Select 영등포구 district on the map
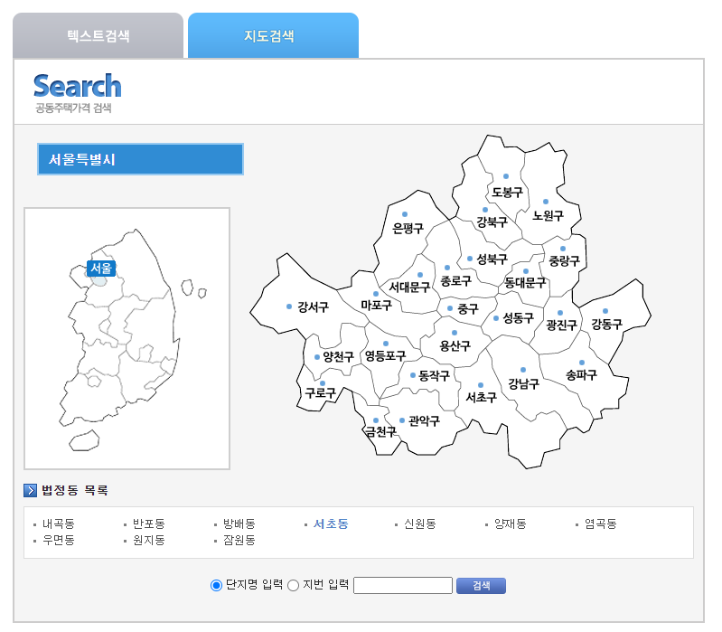This screenshot has height=632, width=722. pyautogui.click(x=386, y=355)
